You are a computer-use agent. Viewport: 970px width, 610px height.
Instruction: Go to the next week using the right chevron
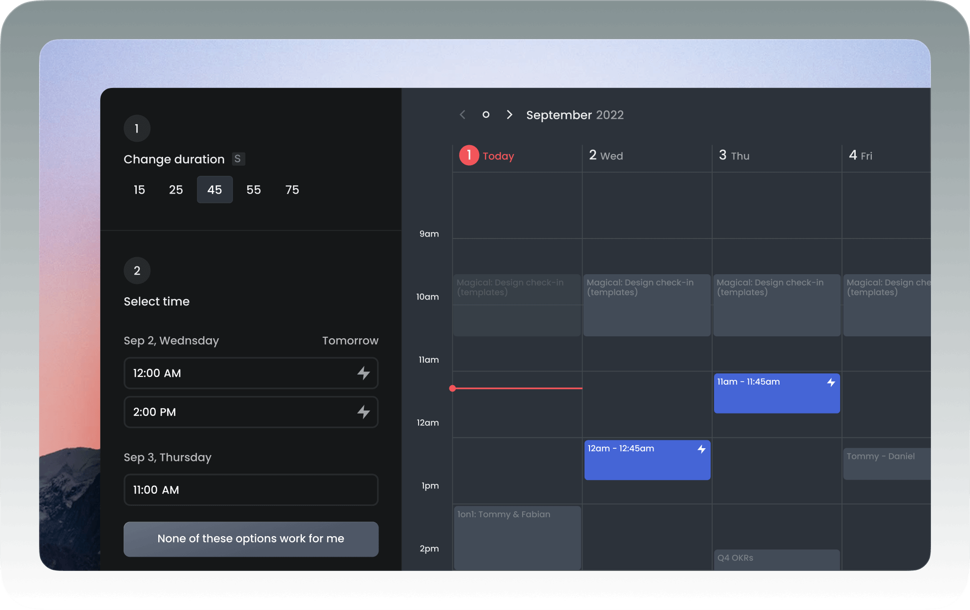pyautogui.click(x=509, y=114)
